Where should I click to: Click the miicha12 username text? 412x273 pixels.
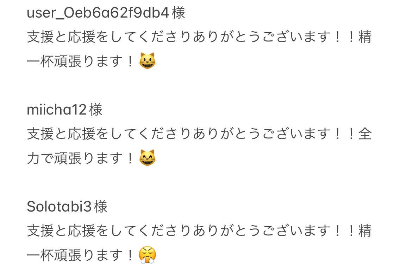tap(56, 110)
